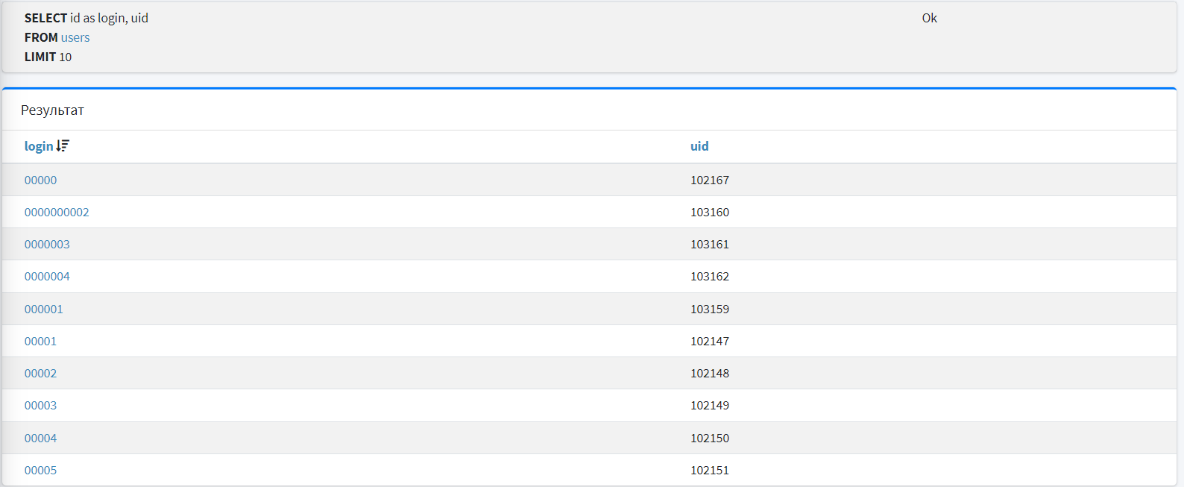The height and width of the screenshot is (487, 1184).
Task: Click the sort icon beside login header
Action: 63,146
